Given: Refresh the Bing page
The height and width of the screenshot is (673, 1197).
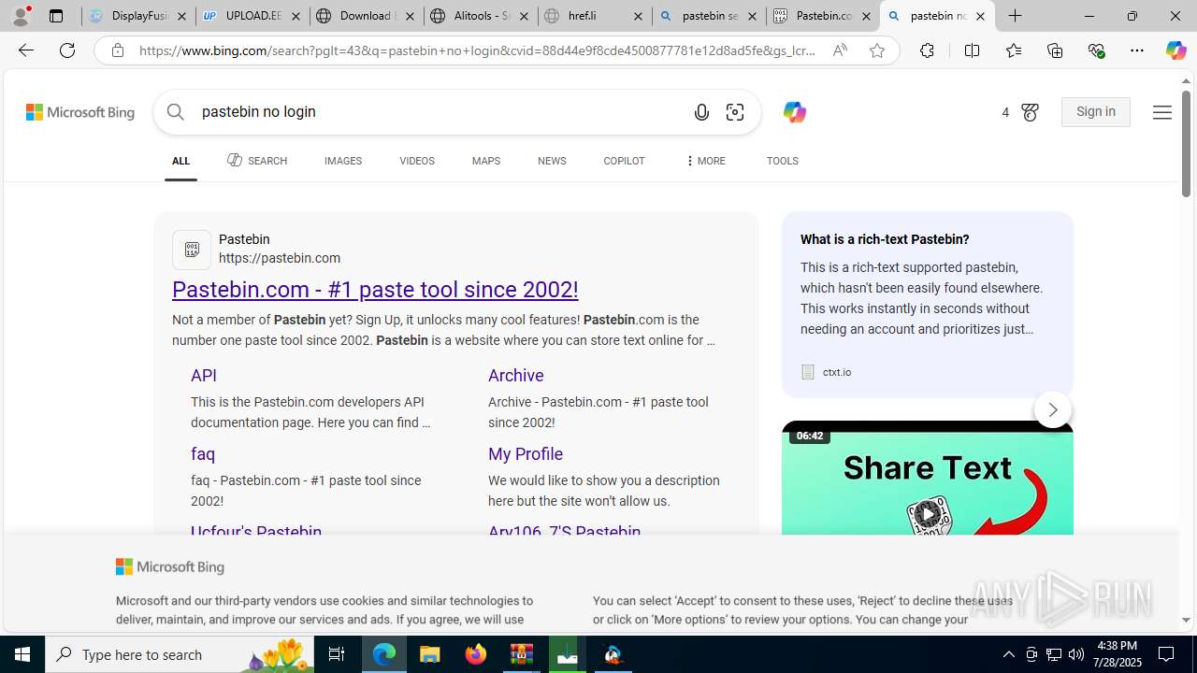Looking at the screenshot, I should pyautogui.click(x=67, y=50).
